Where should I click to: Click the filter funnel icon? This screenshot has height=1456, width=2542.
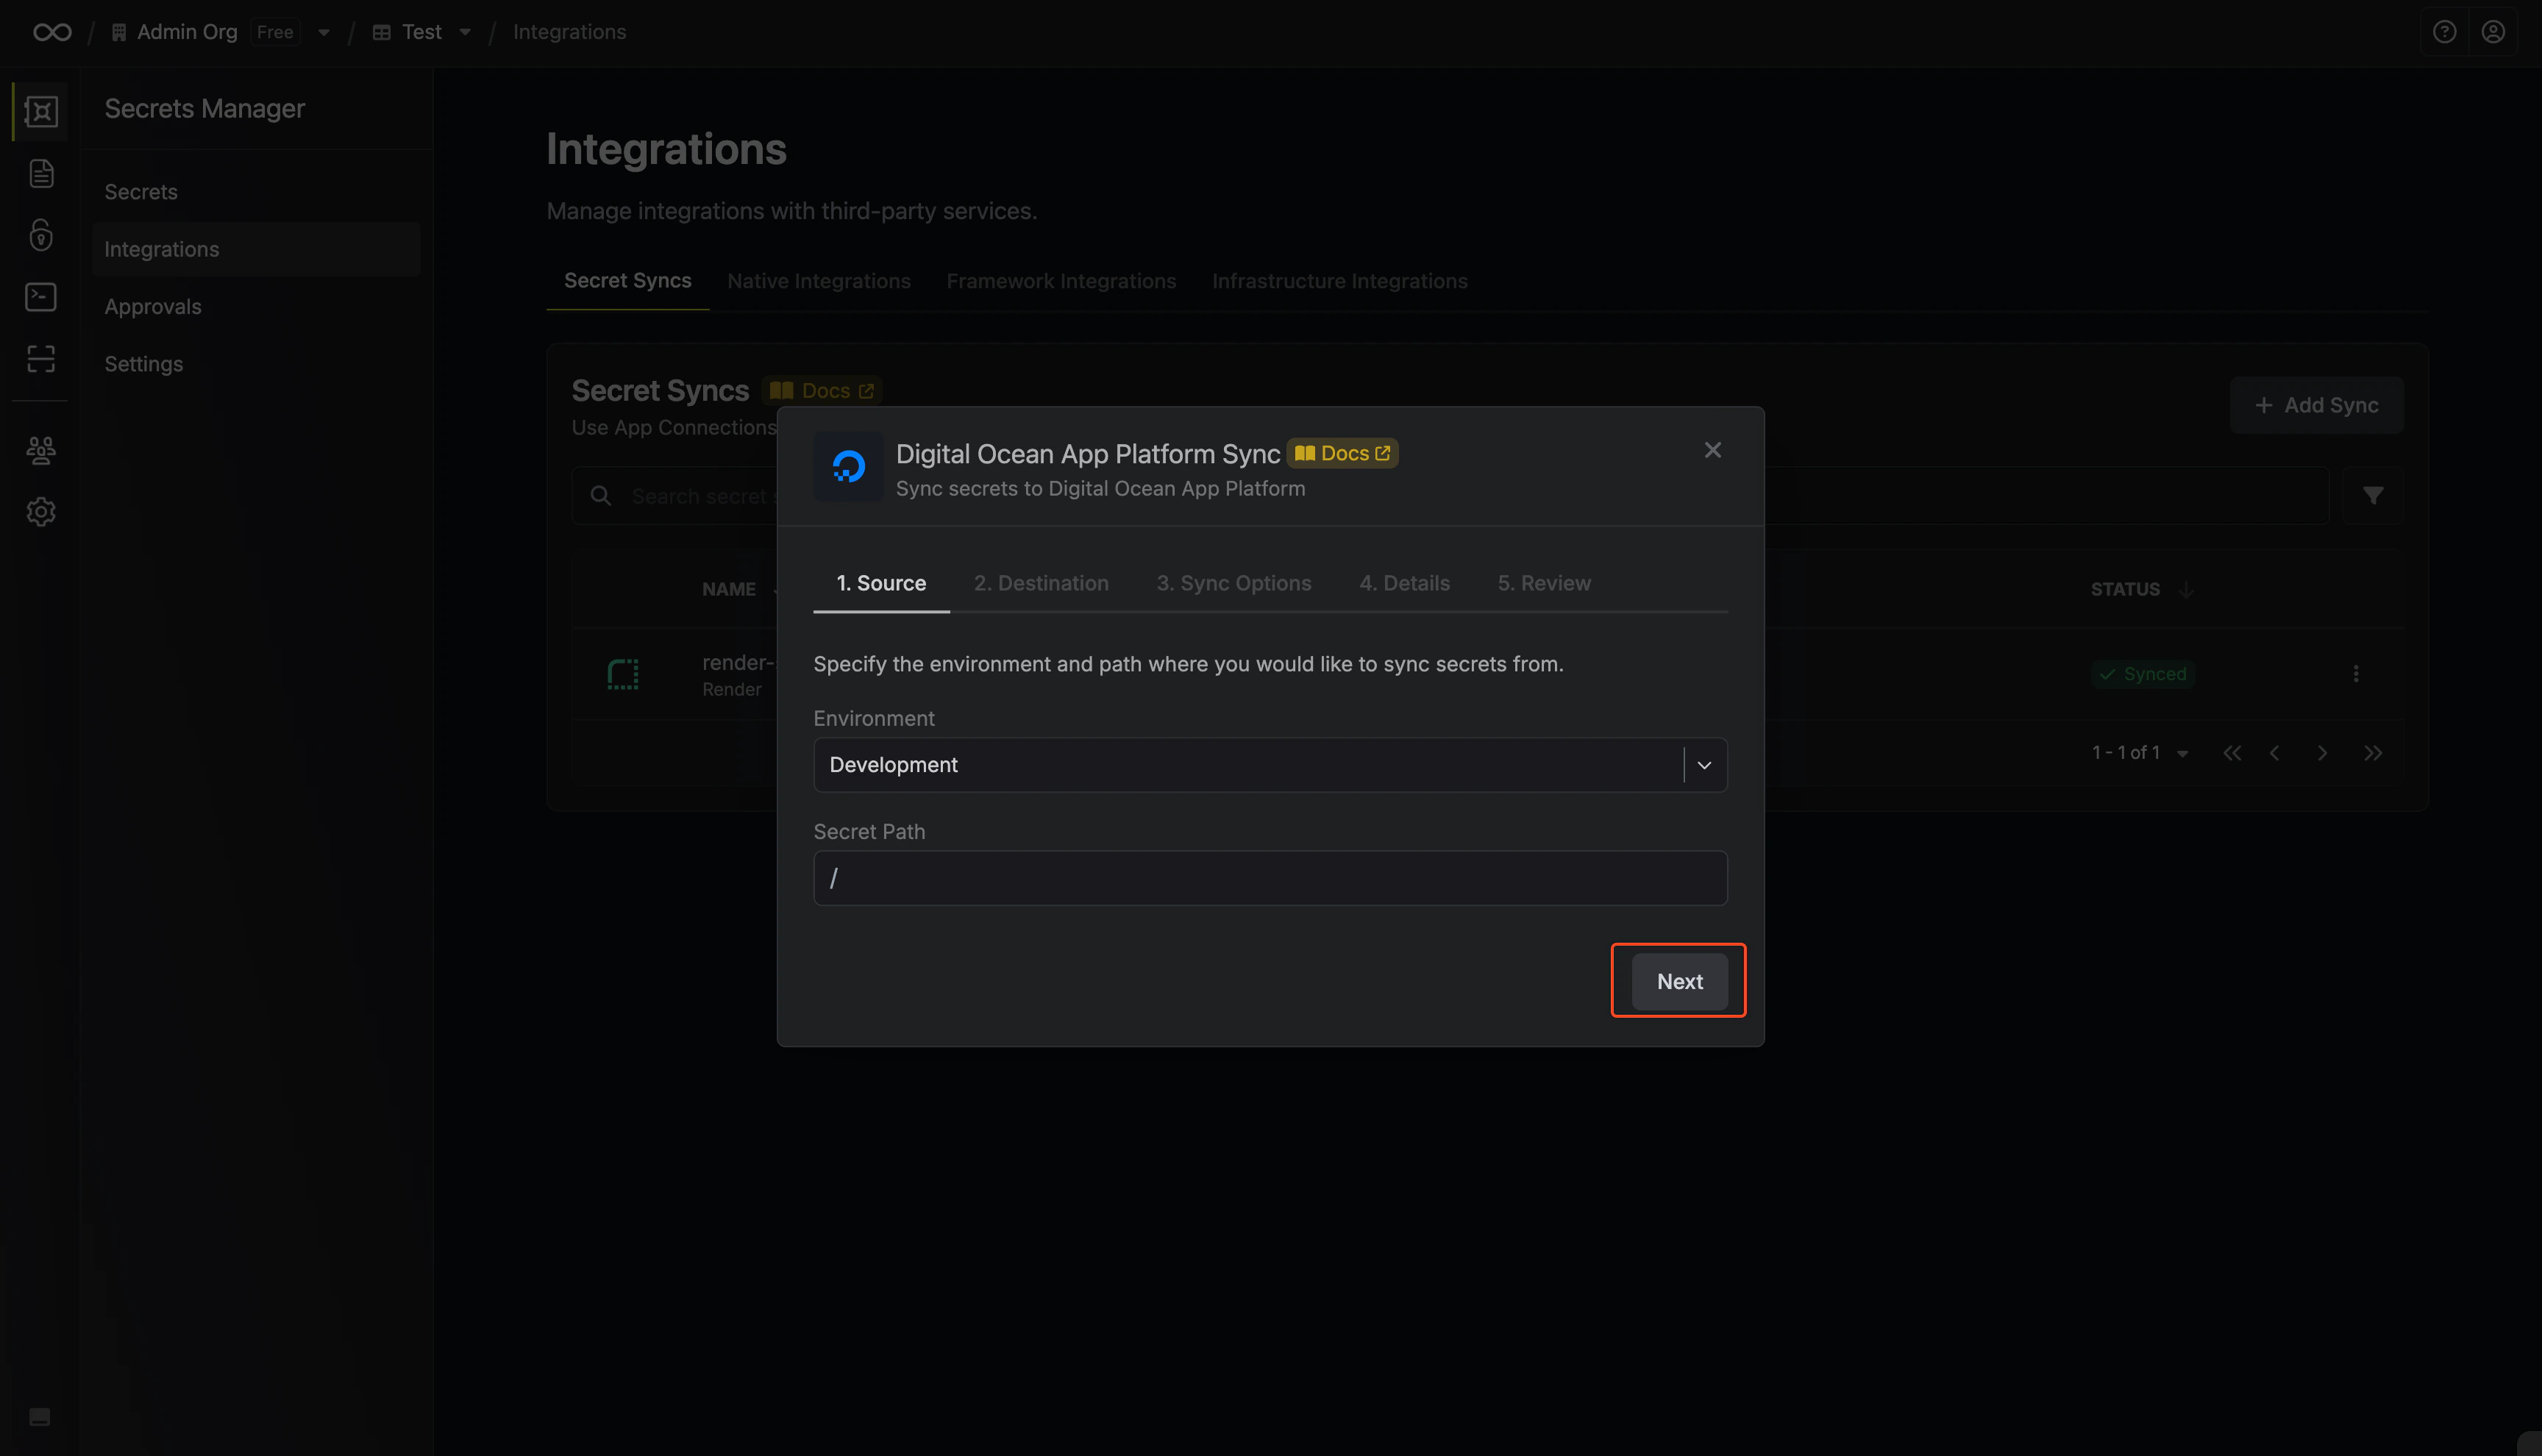2373,496
